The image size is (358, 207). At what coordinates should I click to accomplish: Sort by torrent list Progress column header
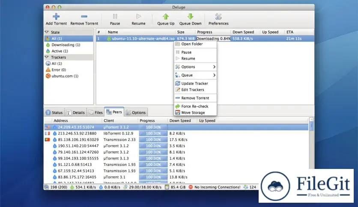[213, 32]
